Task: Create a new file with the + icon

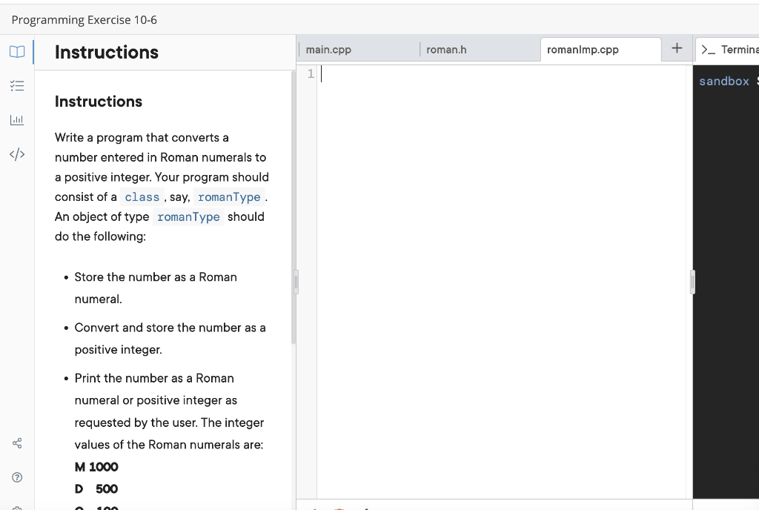Action: (677, 48)
